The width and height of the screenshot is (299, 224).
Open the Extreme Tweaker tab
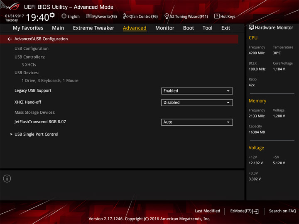pyautogui.click(x=93, y=28)
